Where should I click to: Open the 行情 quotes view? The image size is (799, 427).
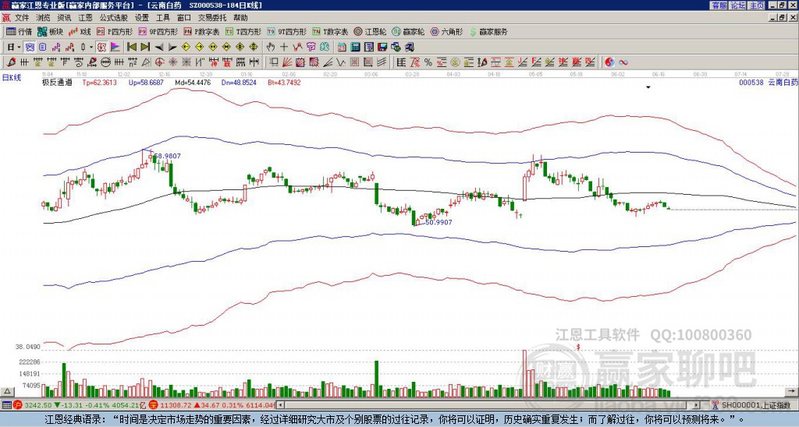20,31
